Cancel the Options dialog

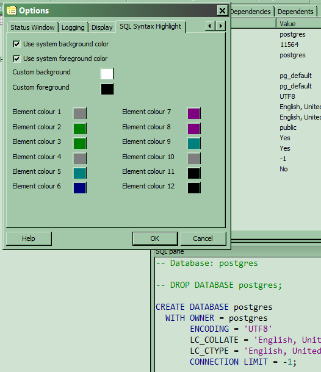click(x=203, y=238)
